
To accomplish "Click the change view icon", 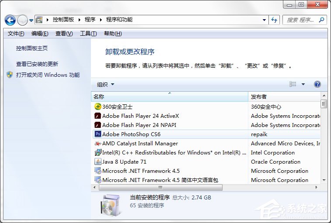I will tap(293, 84).
